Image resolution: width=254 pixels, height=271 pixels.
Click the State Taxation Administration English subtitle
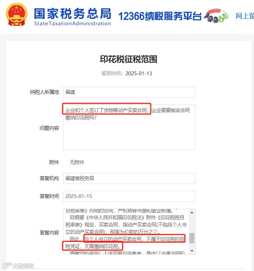point(73,23)
